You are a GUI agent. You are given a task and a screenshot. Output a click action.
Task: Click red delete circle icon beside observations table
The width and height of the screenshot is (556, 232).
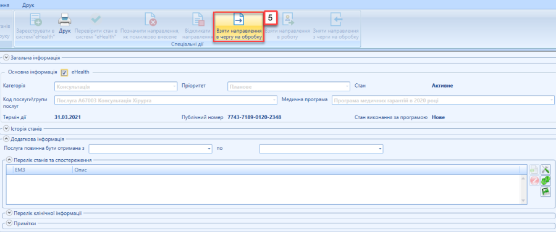[x=534, y=181]
